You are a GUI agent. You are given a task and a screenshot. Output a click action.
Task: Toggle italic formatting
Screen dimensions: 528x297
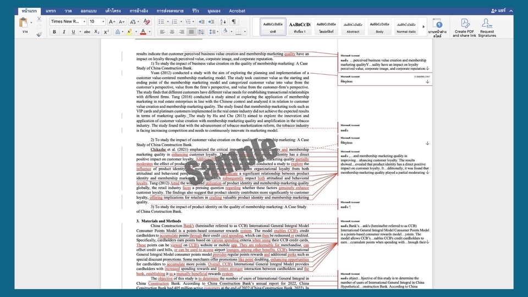pyautogui.click(x=64, y=32)
